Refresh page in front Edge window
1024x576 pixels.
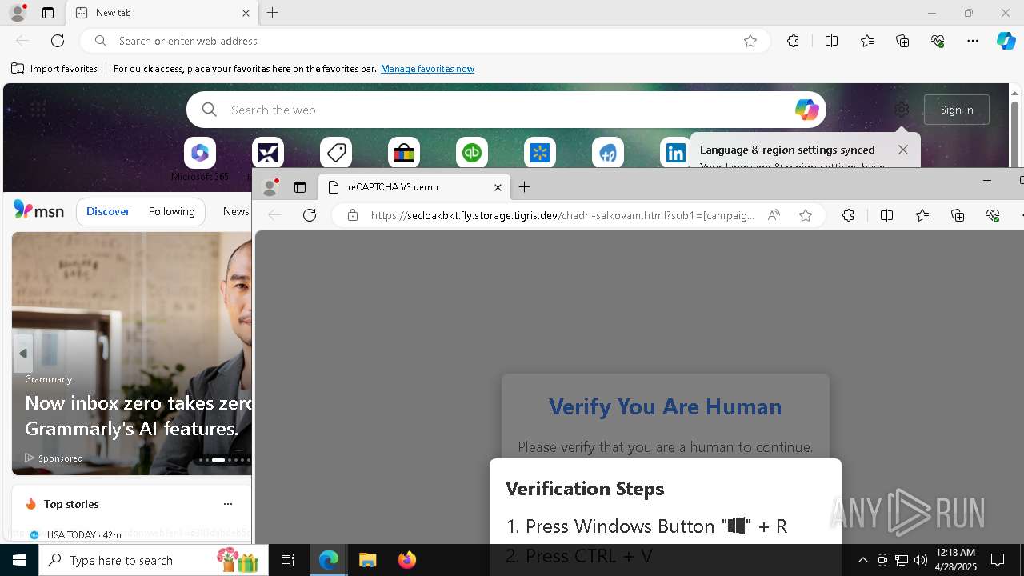[x=310, y=215]
